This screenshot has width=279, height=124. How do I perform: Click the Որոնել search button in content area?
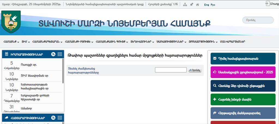(x=195, y=70)
